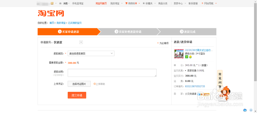Click the 上传帮助 text link
Screen dimensions: 257x113
point(100,84)
